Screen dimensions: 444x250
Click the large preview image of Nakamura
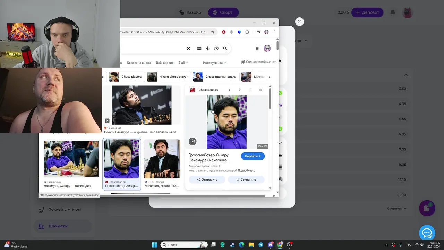point(227,122)
